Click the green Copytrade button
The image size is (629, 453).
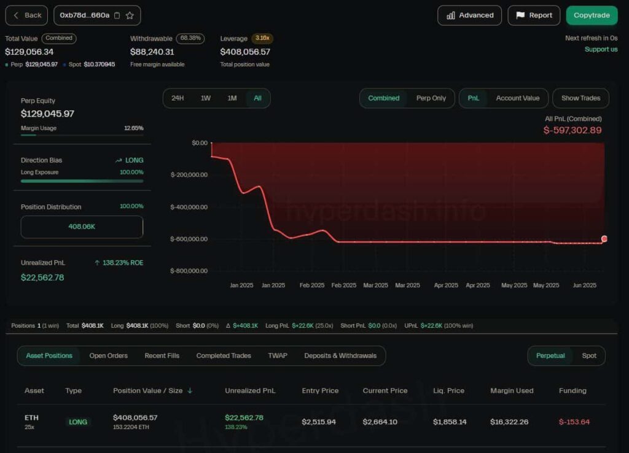click(591, 15)
